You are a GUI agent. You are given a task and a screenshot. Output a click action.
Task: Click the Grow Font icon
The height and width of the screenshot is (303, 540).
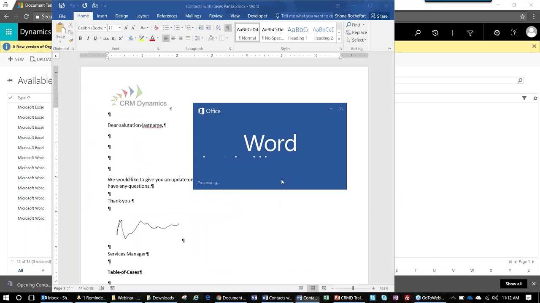pos(126,28)
